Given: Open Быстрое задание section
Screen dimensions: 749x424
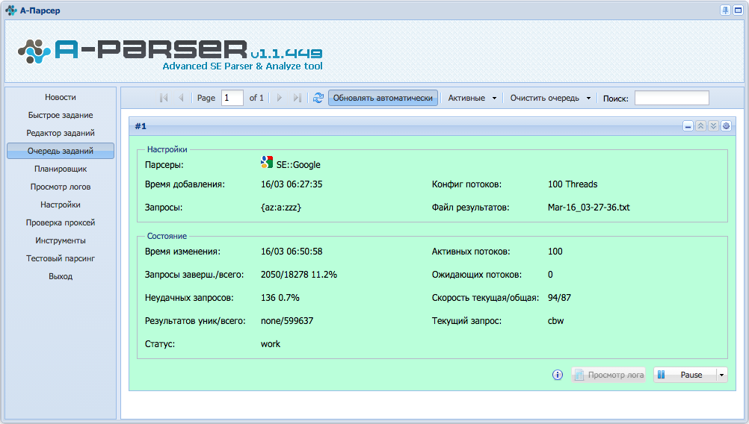Looking at the screenshot, I should click(x=61, y=115).
